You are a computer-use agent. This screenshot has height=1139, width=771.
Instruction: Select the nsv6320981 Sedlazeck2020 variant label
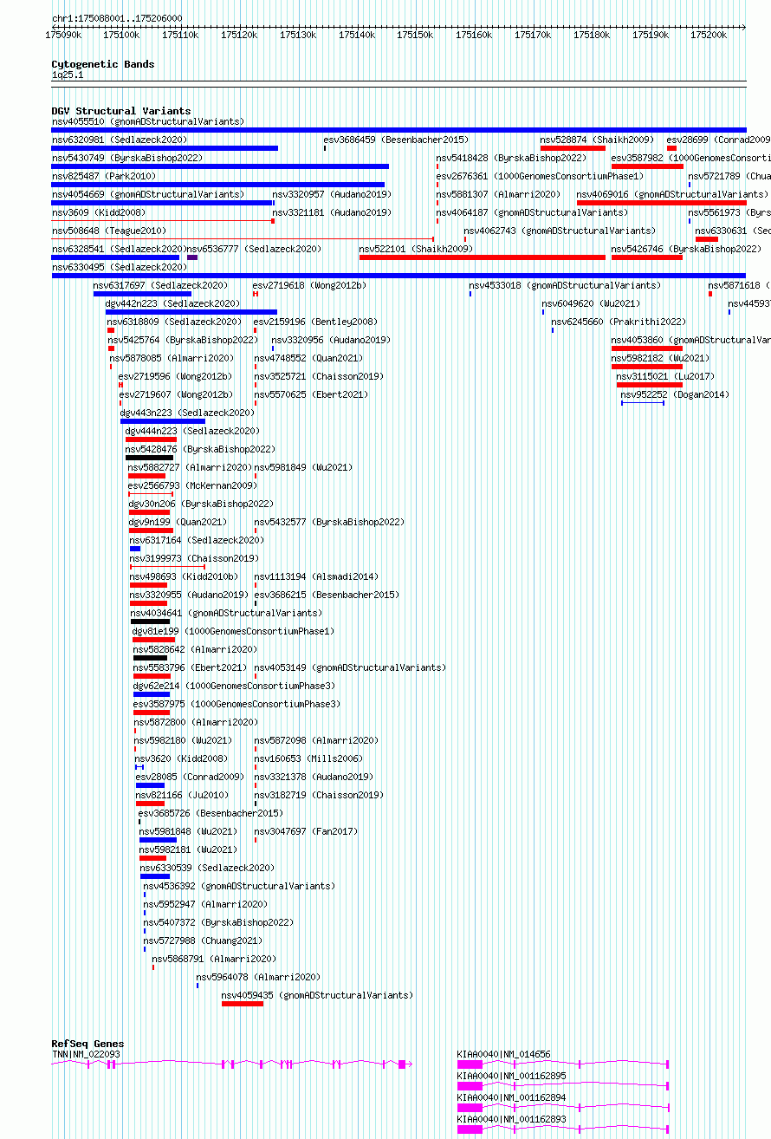coord(120,140)
